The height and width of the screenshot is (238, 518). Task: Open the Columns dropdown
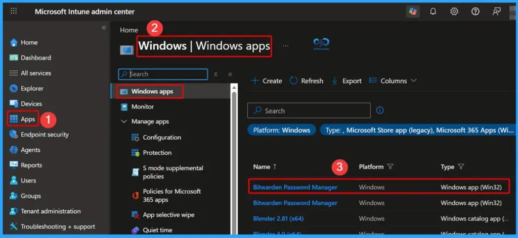[x=393, y=81]
